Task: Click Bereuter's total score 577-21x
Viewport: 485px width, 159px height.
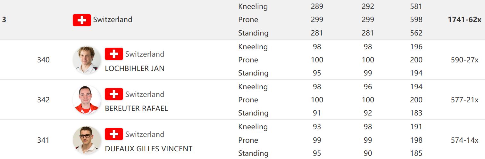Action: pyautogui.click(x=464, y=100)
